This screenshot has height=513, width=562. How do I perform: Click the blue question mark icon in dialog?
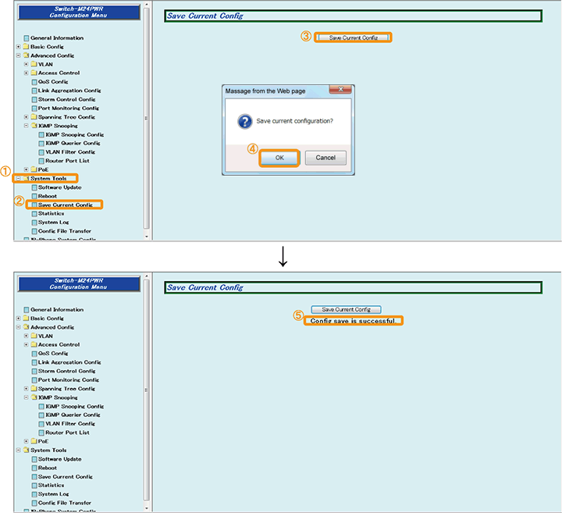244,122
